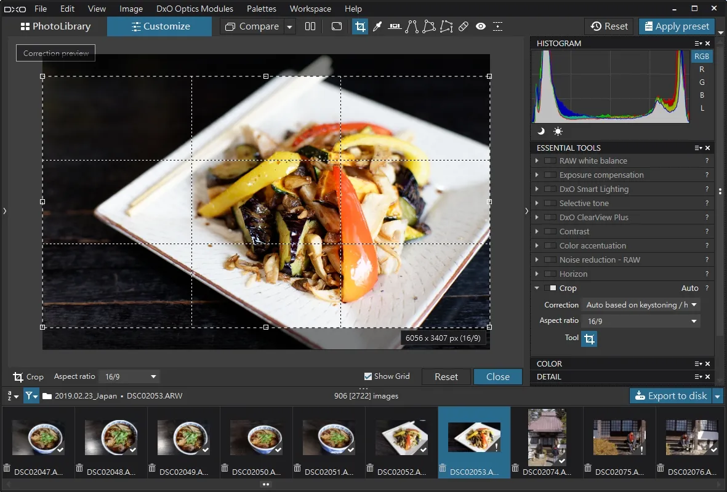Toggle local adjustments eye icon
727x492 pixels.
tap(481, 26)
